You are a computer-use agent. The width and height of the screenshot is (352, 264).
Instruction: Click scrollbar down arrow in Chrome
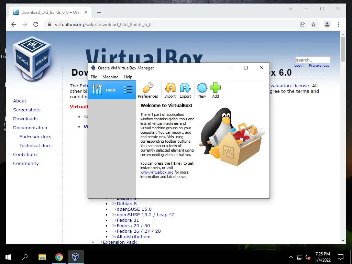[343, 241]
